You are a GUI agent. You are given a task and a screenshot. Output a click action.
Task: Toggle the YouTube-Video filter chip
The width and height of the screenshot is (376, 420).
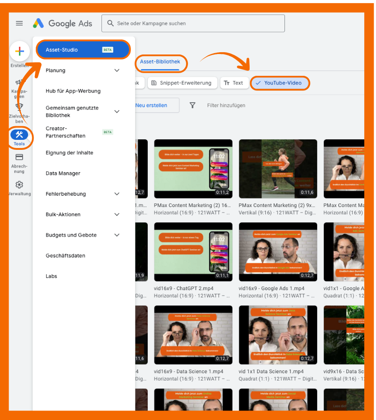(280, 83)
